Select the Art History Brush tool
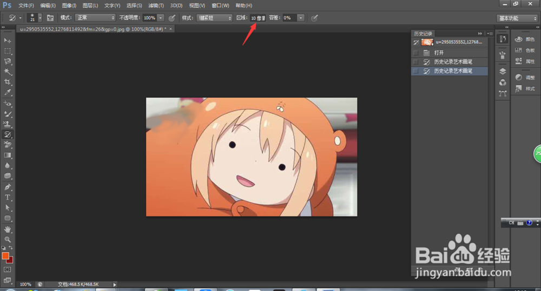This screenshot has width=541, height=291. tap(7, 134)
